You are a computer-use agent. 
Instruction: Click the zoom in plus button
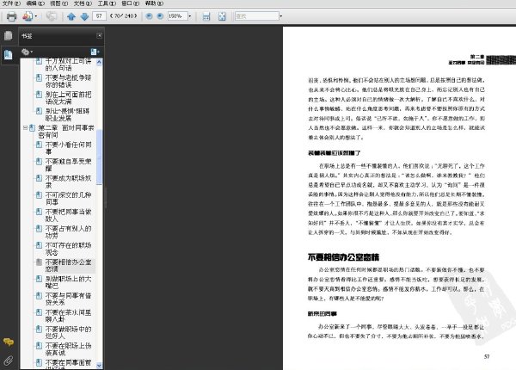click(160, 15)
